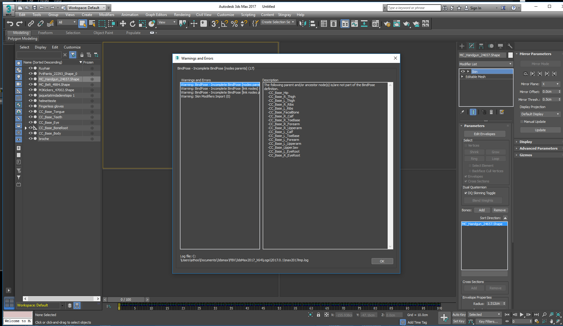Hide the helmetteste object eye
The width and height of the screenshot is (563, 326).
click(x=30, y=101)
